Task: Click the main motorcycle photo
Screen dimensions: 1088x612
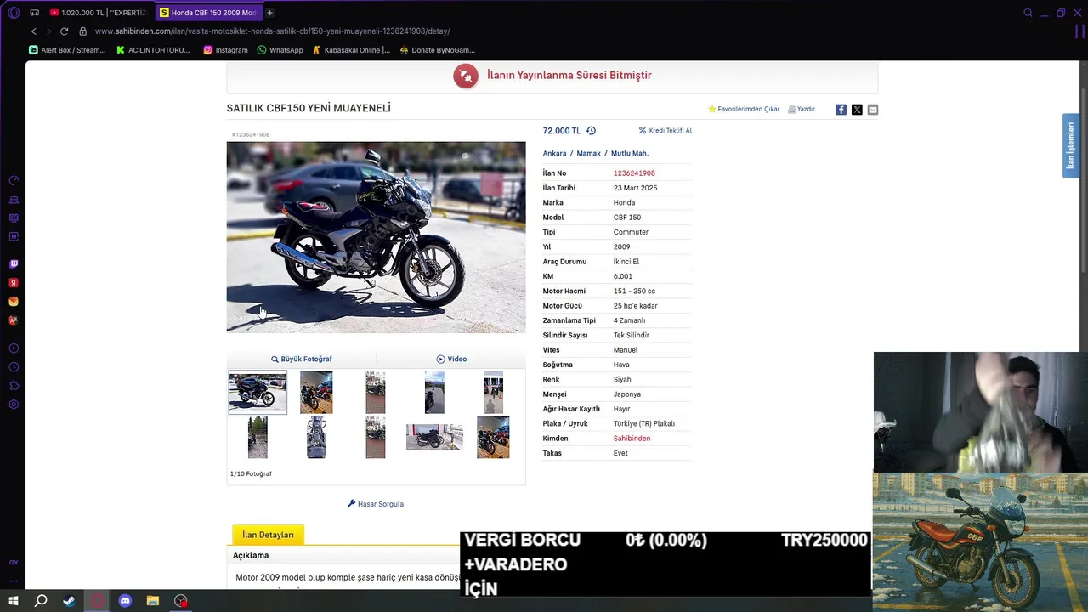Action: click(376, 237)
